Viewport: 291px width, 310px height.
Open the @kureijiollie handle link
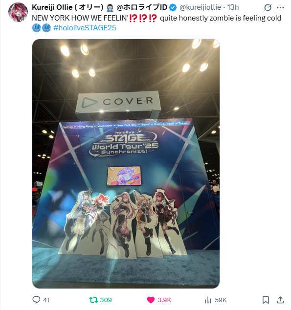(200, 7)
